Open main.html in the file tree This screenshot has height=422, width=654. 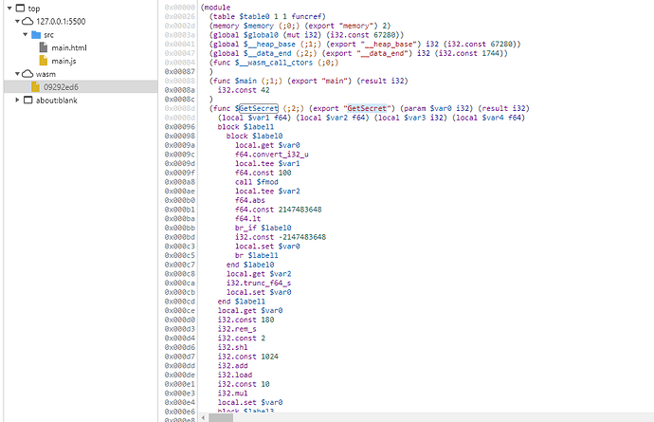point(69,47)
